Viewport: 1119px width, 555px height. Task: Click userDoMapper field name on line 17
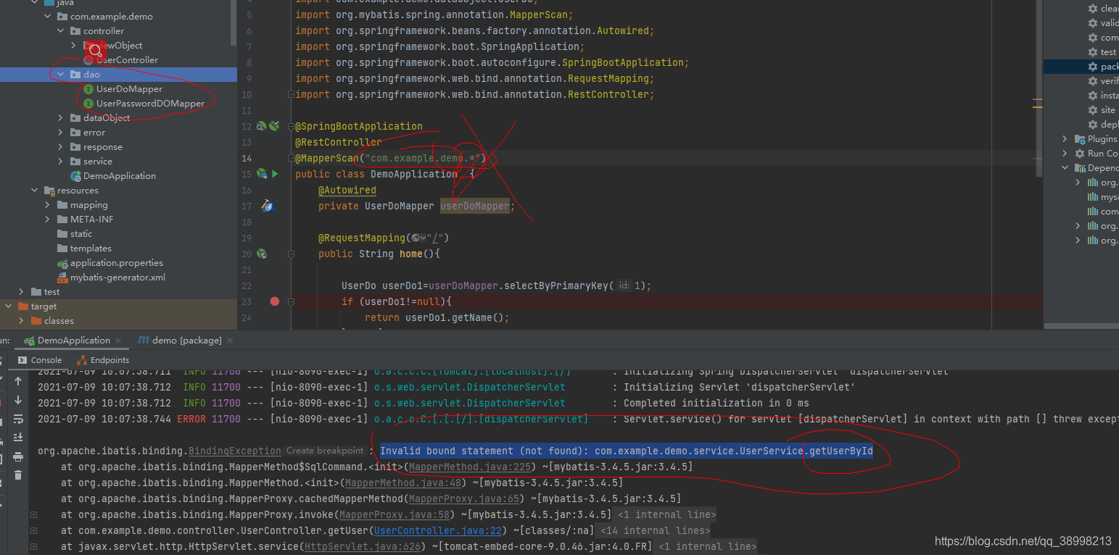474,206
